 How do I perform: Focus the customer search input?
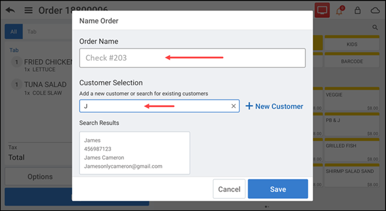(159, 106)
